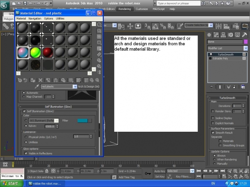This screenshot has height=187, width=250.
Task: Toggle Visible in Reflections checkbox
Action: pyautogui.click(x=26, y=153)
